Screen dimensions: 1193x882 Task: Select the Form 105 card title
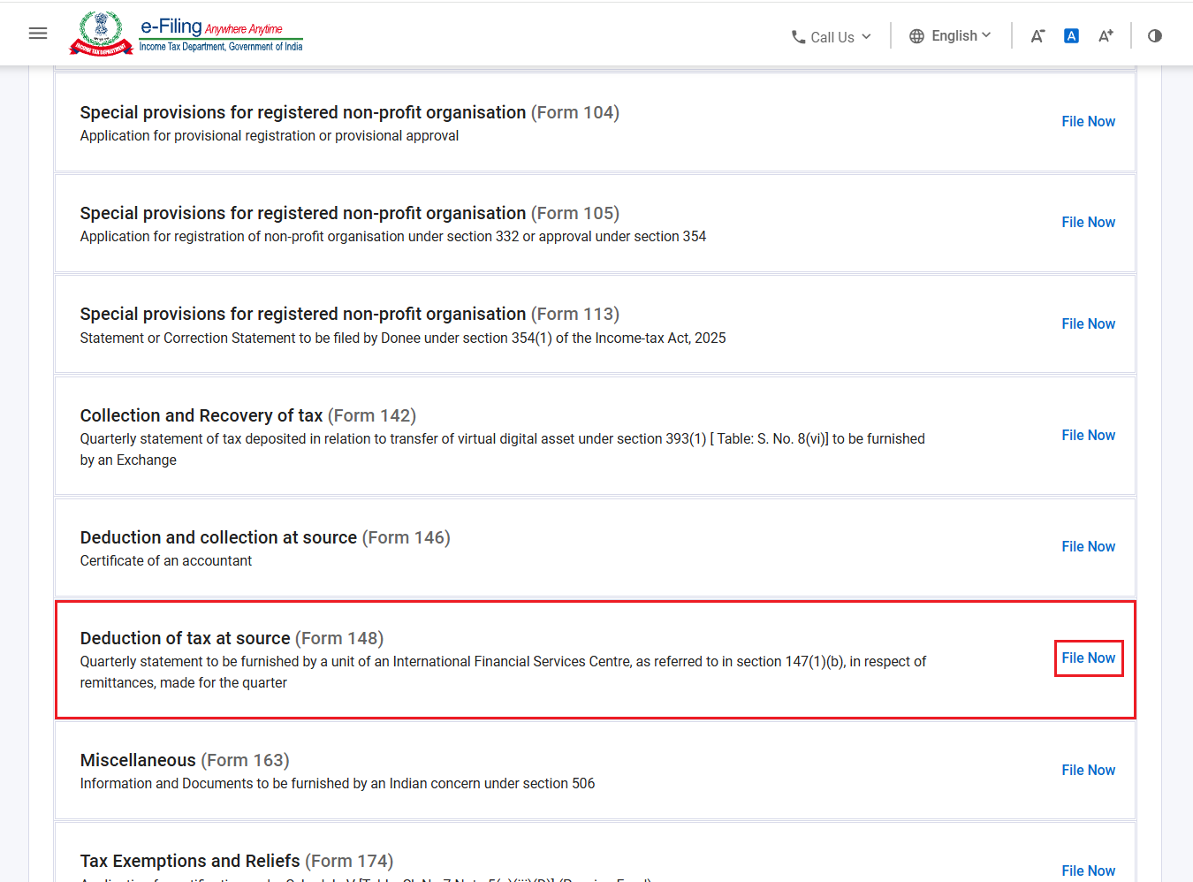(350, 213)
